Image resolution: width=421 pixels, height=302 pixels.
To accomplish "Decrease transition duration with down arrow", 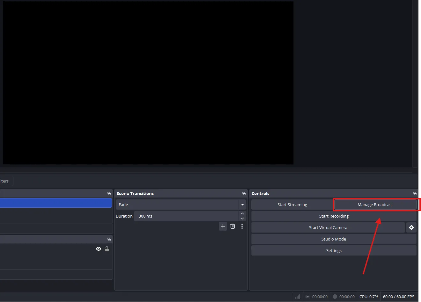I will 242,218.
